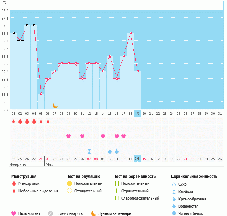This screenshot has height=216, width=227.
Task: Click the pink heart on cycle day 09
Action: (69, 136)
